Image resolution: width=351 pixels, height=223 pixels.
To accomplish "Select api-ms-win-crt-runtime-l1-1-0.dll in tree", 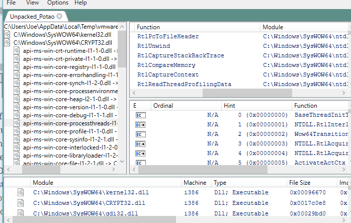I will [70, 51].
